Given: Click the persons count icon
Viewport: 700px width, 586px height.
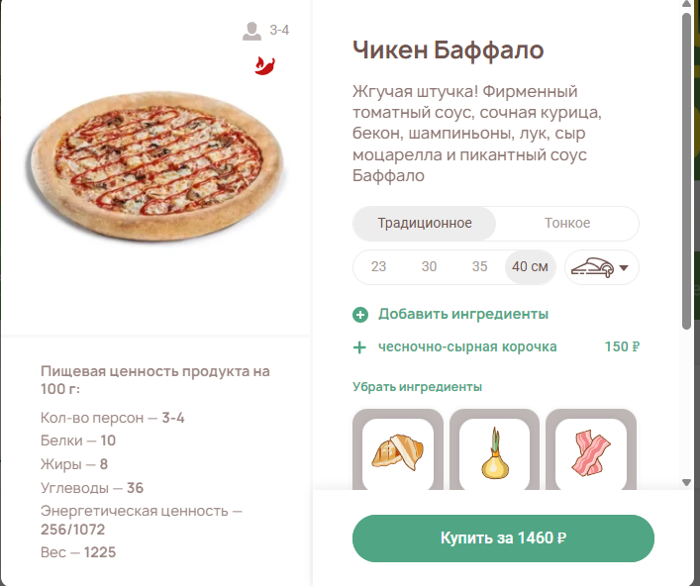Looking at the screenshot, I should (251, 32).
